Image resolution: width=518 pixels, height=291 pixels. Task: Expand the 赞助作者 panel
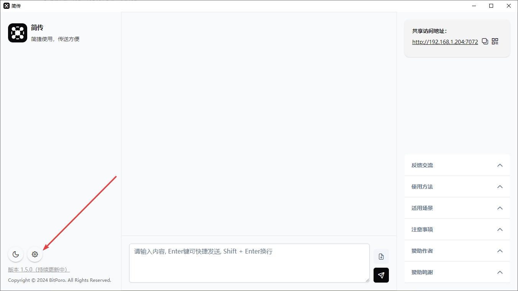pyautogui.click(x=457, y=251)
